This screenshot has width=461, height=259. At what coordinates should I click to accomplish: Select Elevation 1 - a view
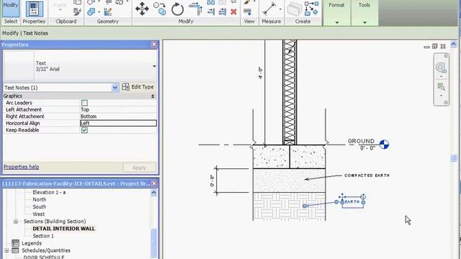(x=49, y=192)
